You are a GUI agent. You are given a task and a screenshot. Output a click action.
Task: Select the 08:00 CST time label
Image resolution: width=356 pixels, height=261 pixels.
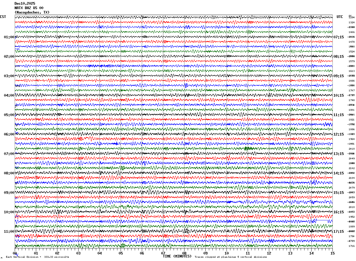point(9,173)
